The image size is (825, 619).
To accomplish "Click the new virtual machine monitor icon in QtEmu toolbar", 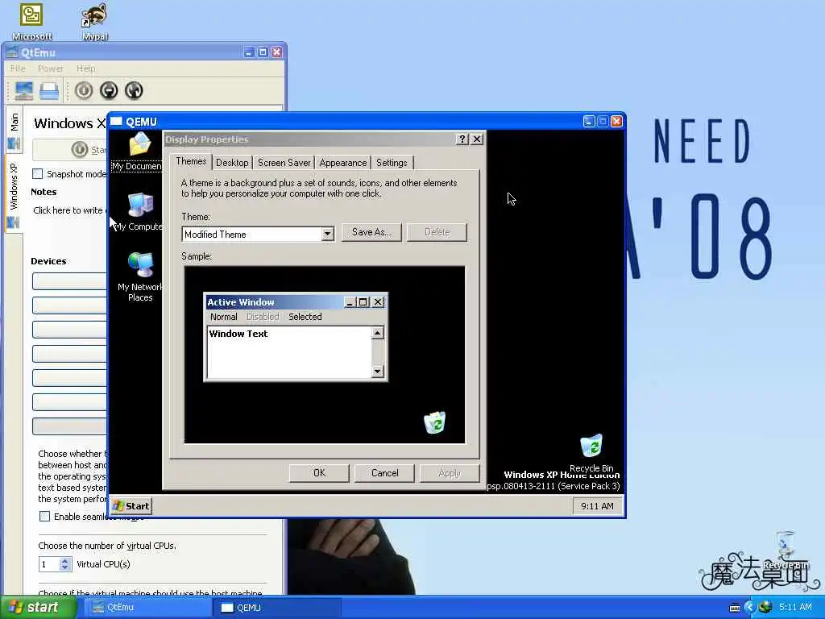I will (x=23, y=90).
